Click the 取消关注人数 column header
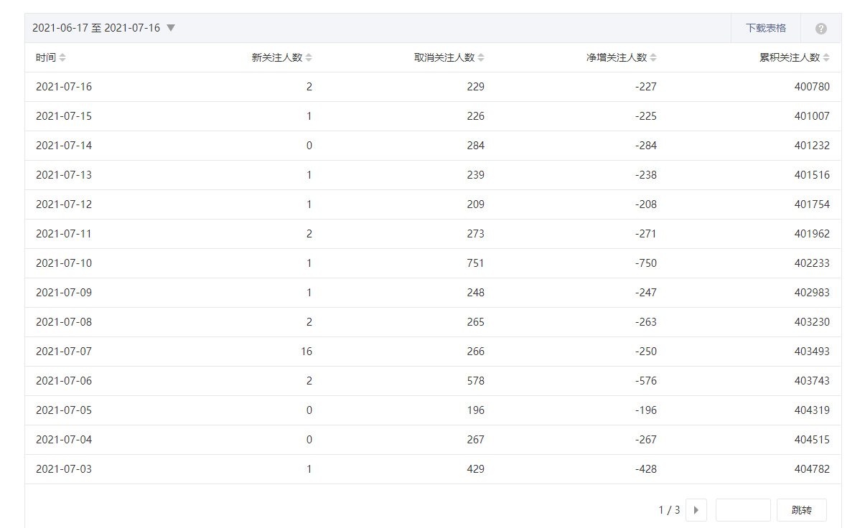Viewport: 865px width, 528px height. 444,57
